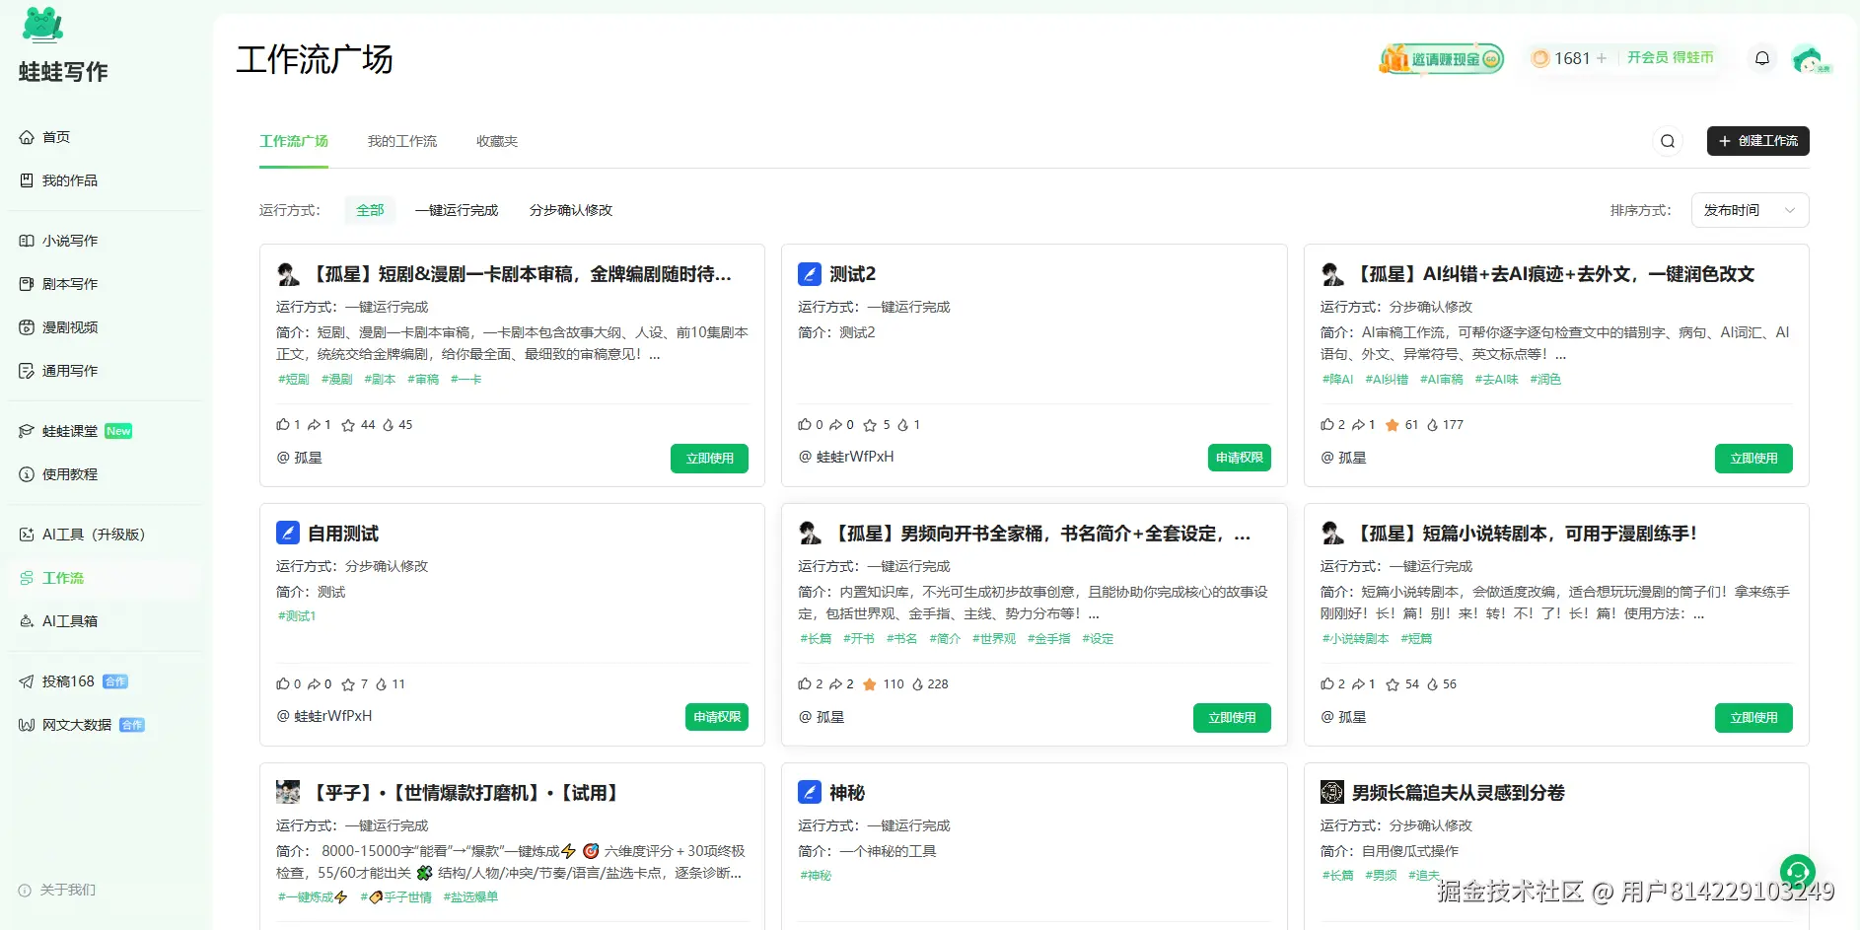Click the #降AI tag
The width and height of the screenshot is (1860, 930).
pos(1337,379)
